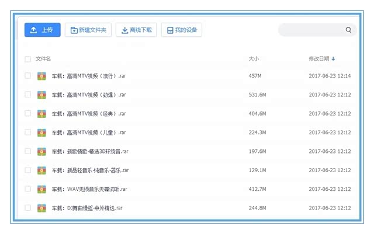Viewport: 374px width, 234px height.
Task: Click rar icon for 新歌情歌 3D环绕音
Action: click(x=41, y=151)
